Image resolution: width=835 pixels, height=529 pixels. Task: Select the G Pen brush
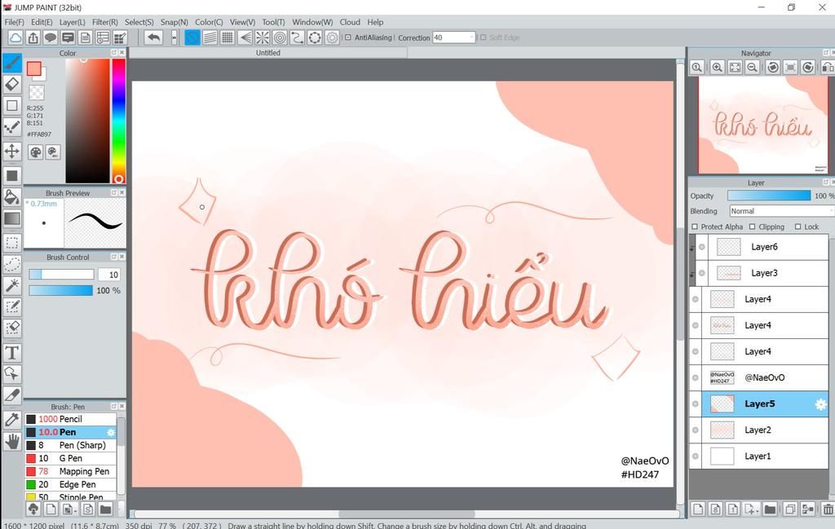70,458
